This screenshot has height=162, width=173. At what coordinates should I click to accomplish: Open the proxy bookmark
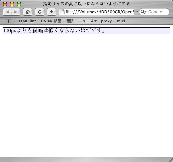pyautogui.click(x=106, y=21)
